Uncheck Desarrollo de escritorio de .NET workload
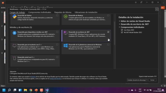This screenshot has width=166, height=93. click(x=108, y=32)
